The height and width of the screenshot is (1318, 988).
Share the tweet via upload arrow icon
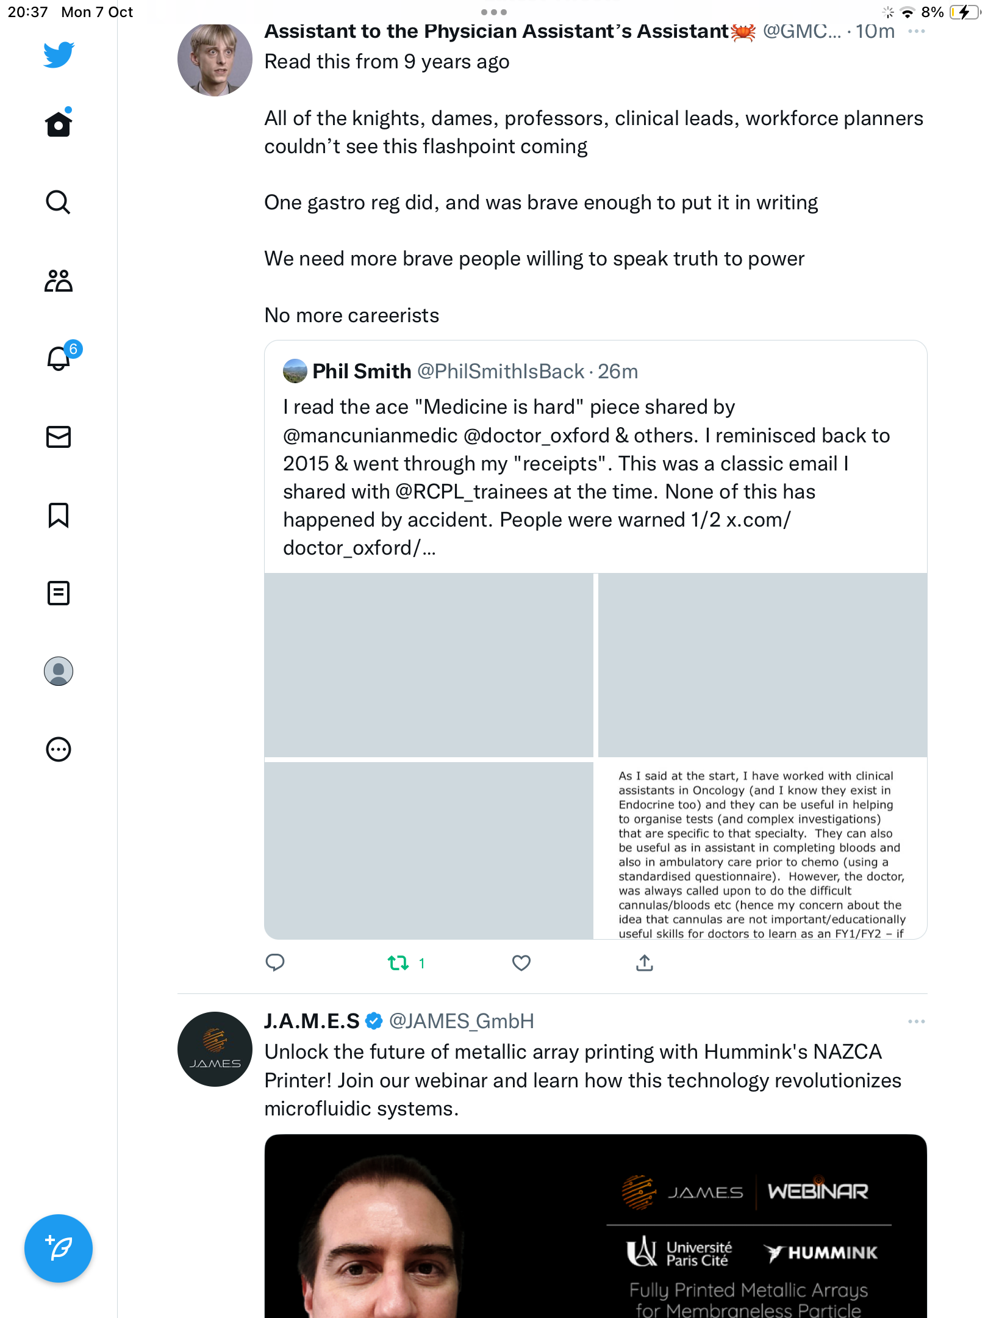coord(645,963)
